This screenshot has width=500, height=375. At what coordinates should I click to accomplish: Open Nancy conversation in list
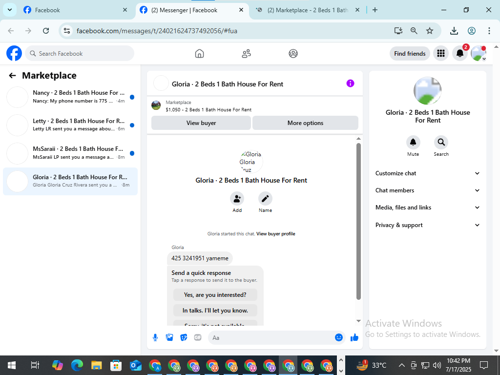pyautogui.click(x=70, y=97)
